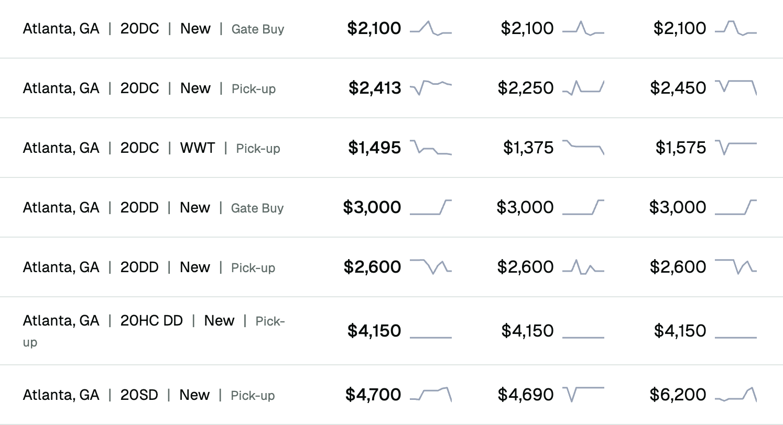Viewport: 783px width, 425px height.
Task: Click the sparkline chart next to $2,413
Action: click(x=430, y=87)
